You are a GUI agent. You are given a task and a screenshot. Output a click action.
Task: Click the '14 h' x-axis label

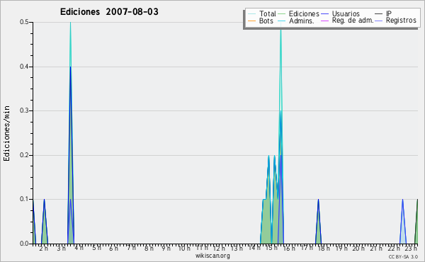click(254, 248)
